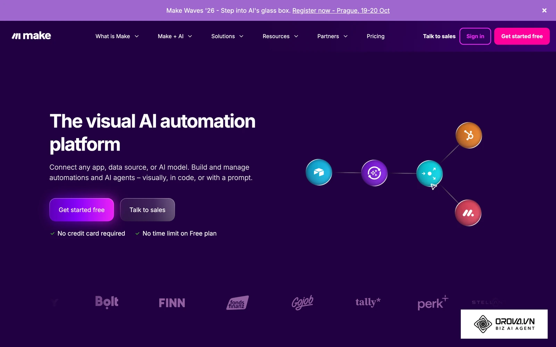Screen dimensions: 556x347
Task: Click the fonds finanz logo
Action: (x=237, y=303)
